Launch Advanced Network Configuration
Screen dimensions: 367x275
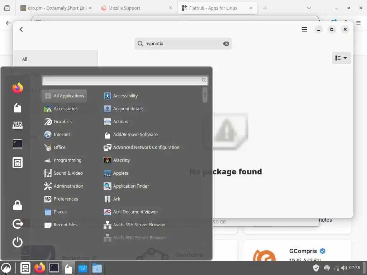pos(142,147)
